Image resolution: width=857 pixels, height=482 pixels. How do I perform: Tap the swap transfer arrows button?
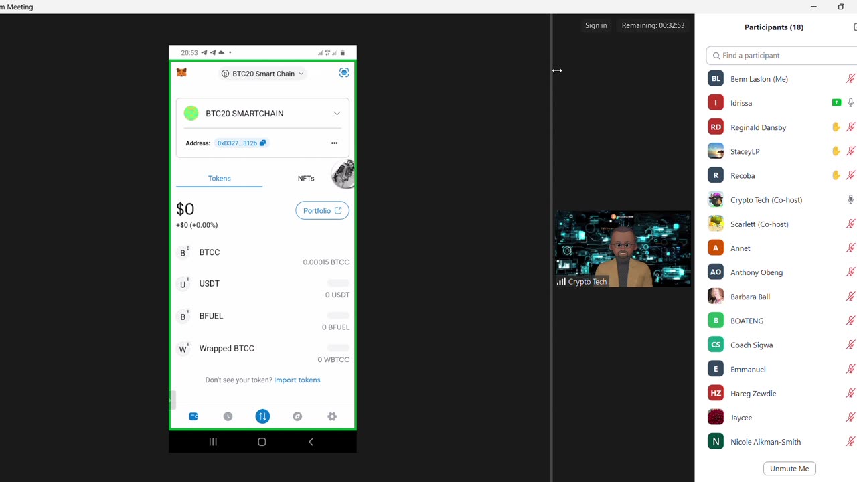point(262,416)
